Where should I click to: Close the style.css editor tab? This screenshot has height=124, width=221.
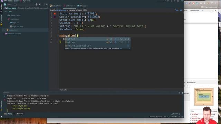pyautogui.click(x=87, y=6)
